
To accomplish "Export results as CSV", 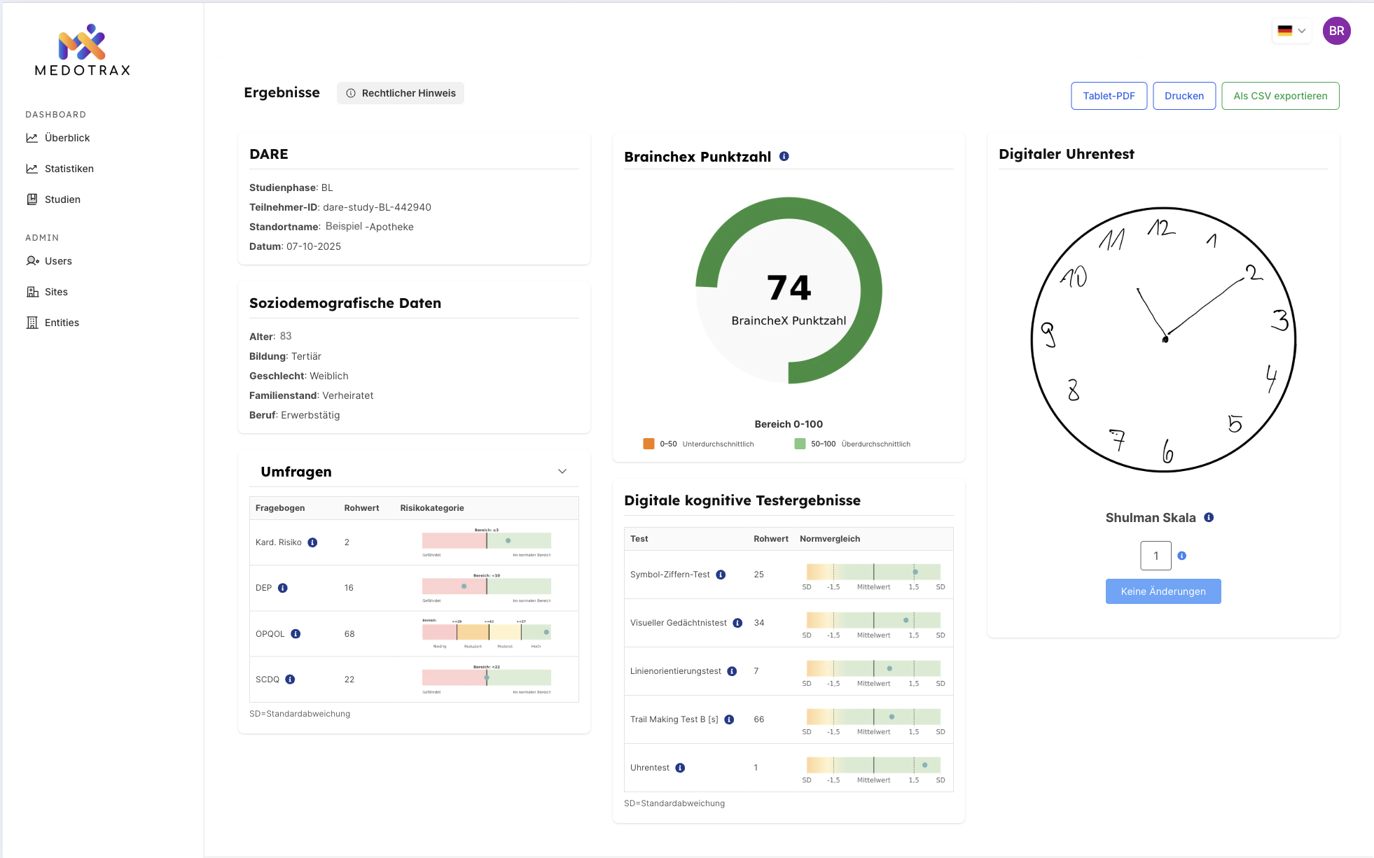I will 1280,96.
